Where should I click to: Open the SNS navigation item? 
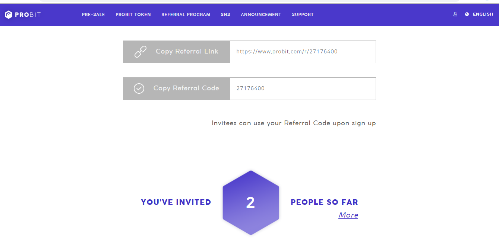[225, 14]
